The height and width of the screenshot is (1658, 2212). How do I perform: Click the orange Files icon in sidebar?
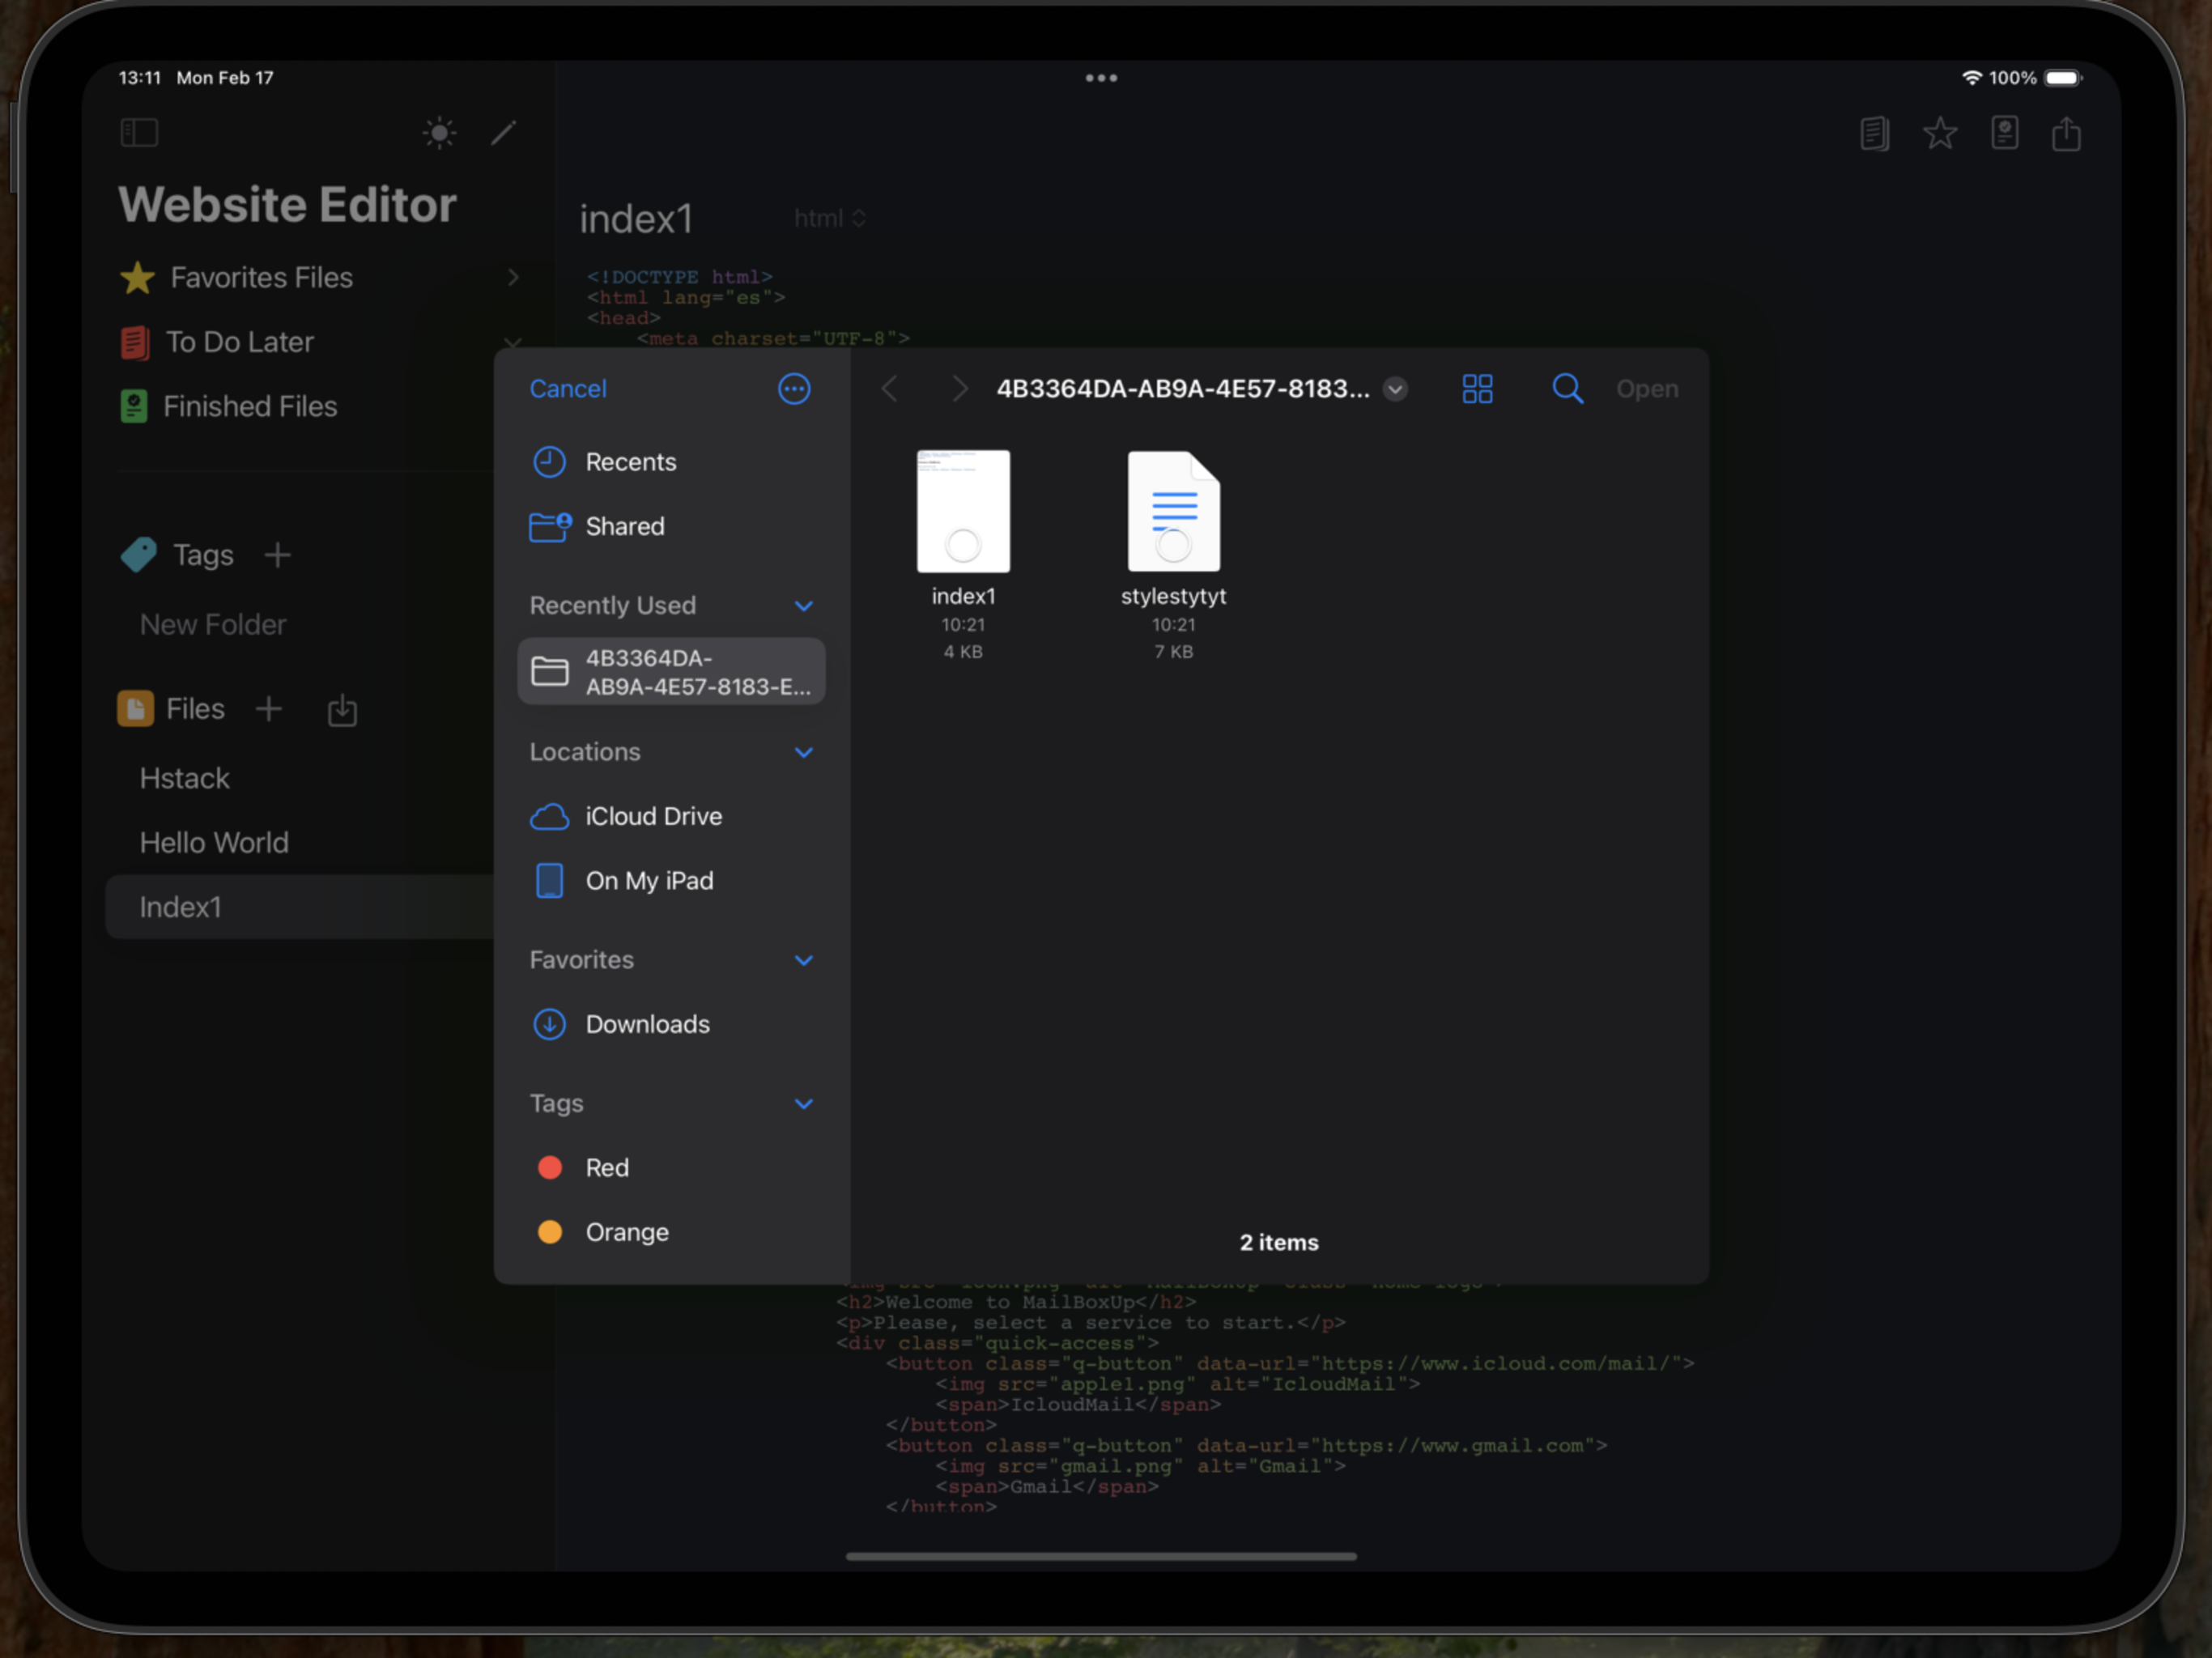[136, 709]
